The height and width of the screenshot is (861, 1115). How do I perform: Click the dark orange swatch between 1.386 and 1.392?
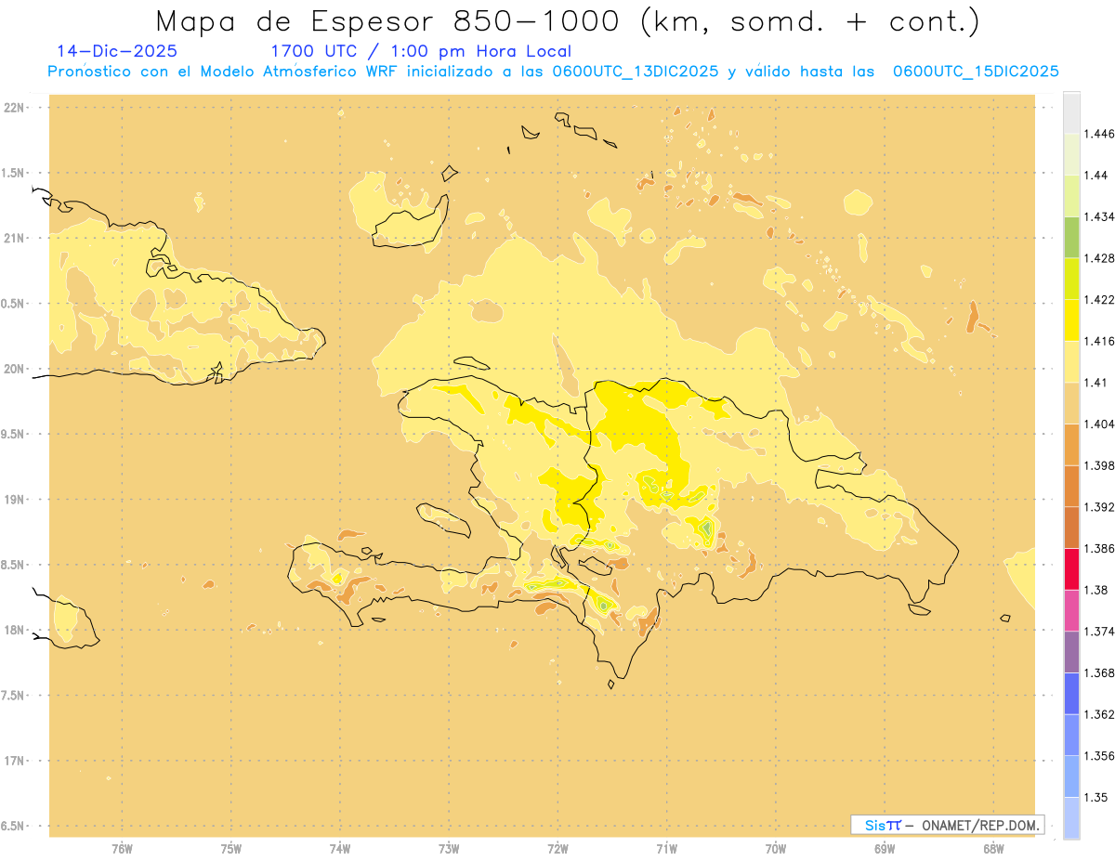(1071, 528)
